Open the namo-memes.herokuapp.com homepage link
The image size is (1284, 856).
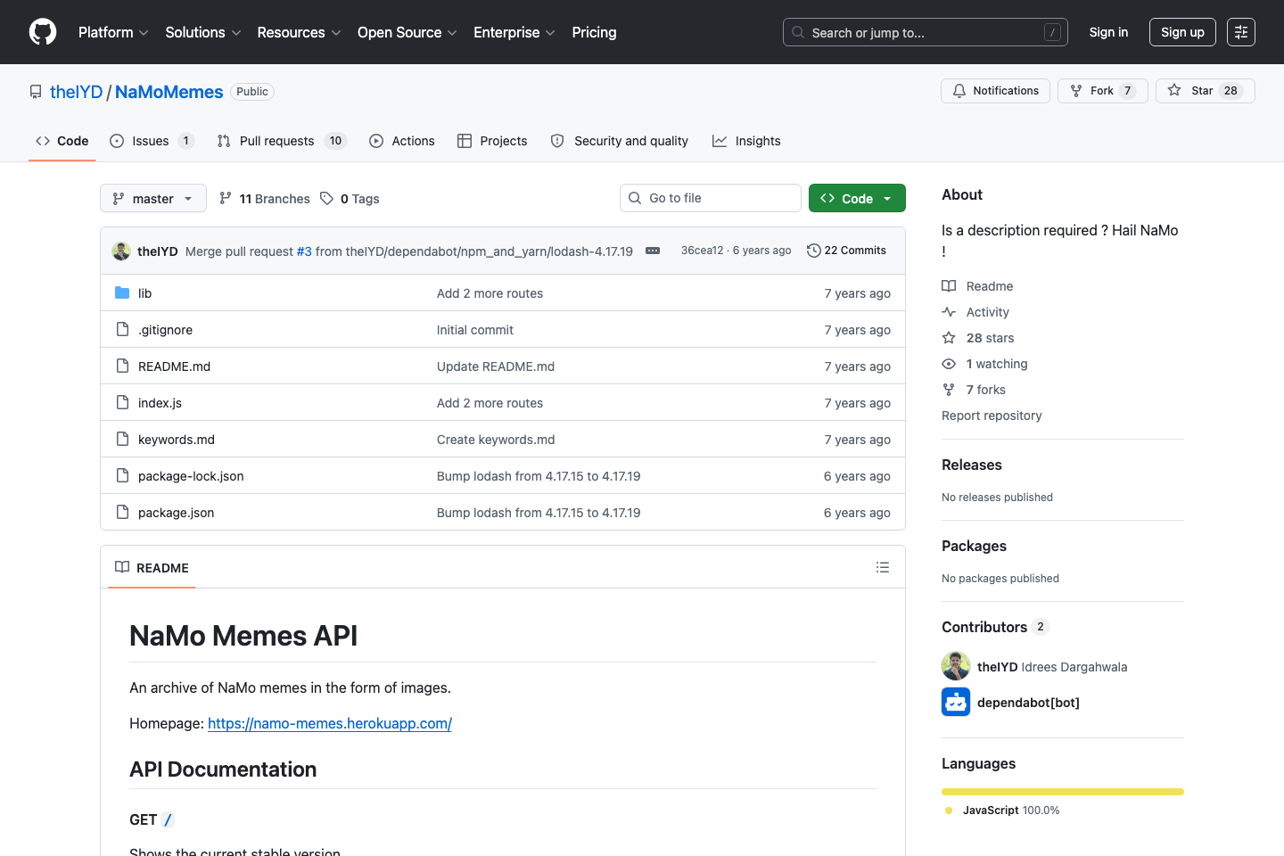[x=329, y=723]
